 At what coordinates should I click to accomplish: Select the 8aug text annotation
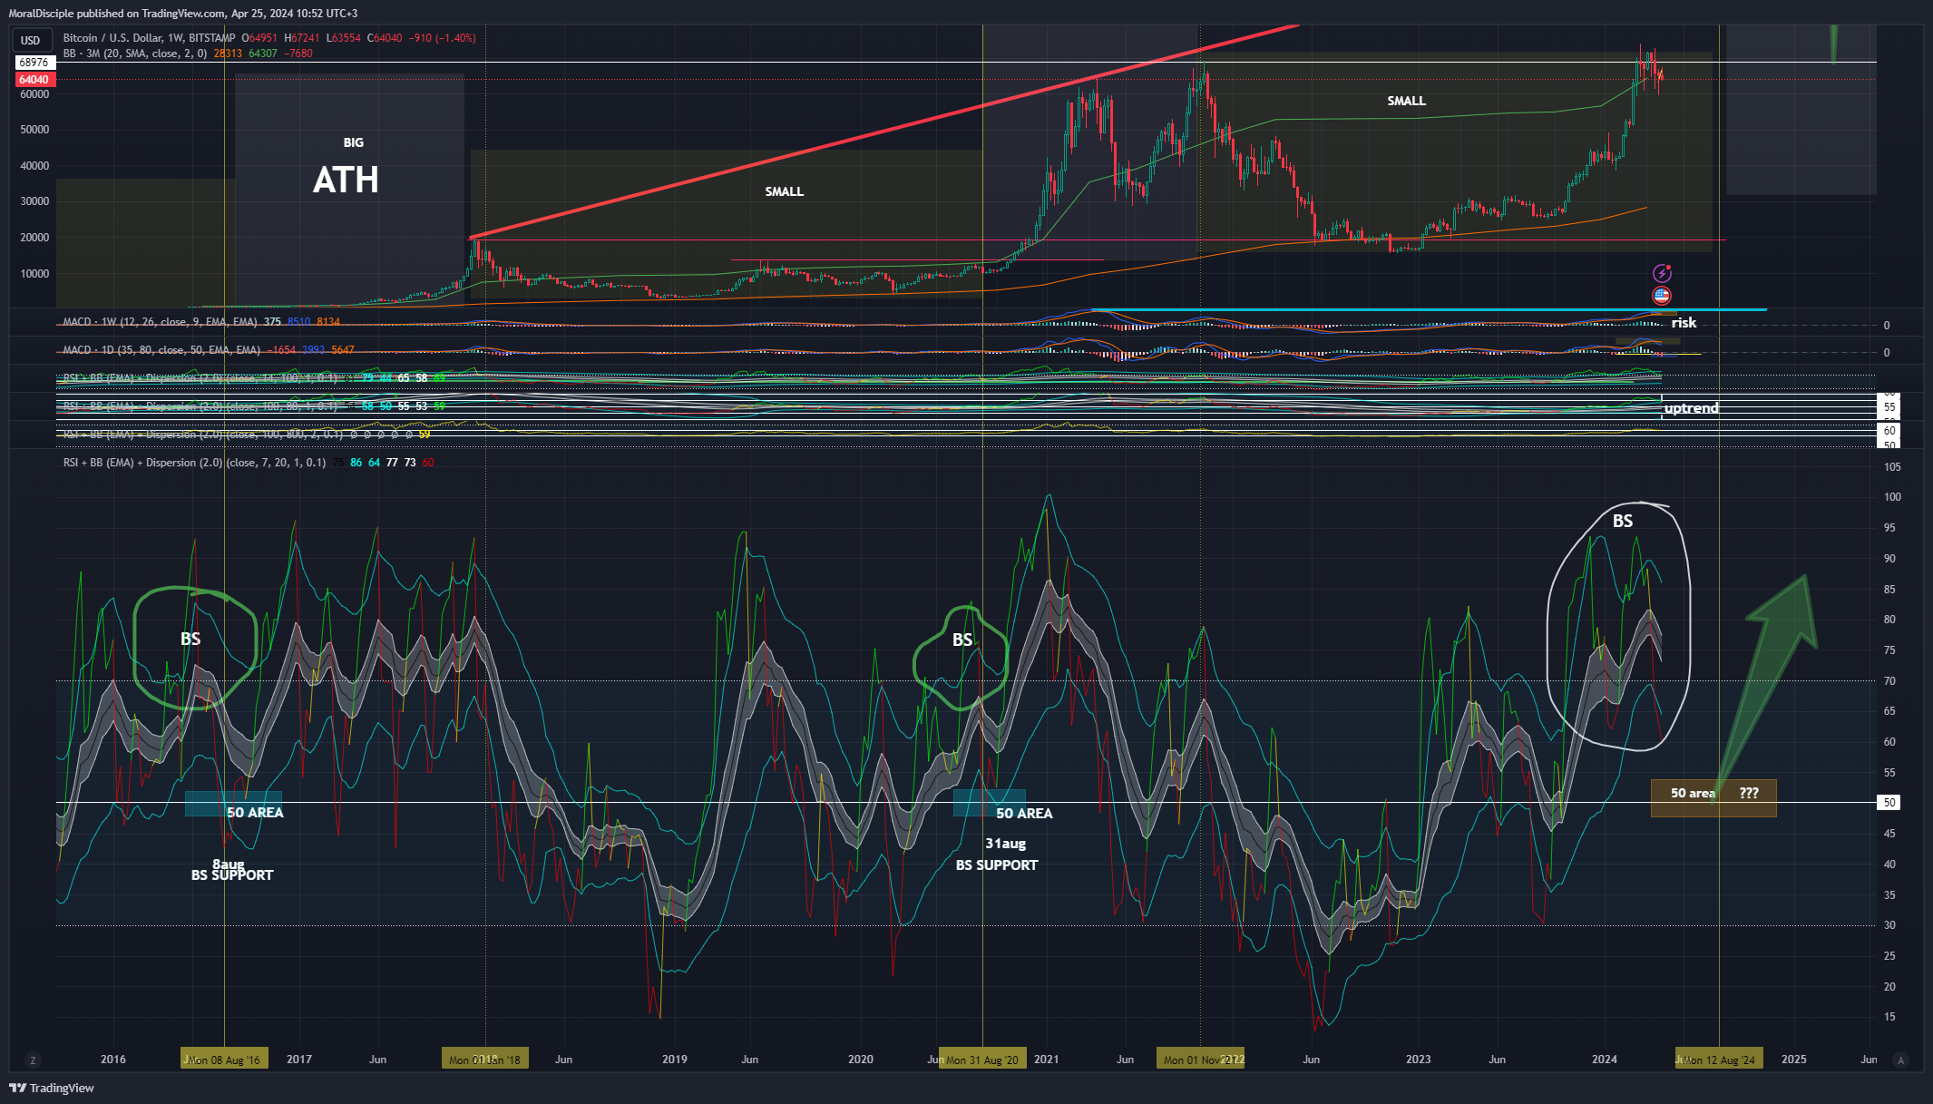(x=229, y=864)
